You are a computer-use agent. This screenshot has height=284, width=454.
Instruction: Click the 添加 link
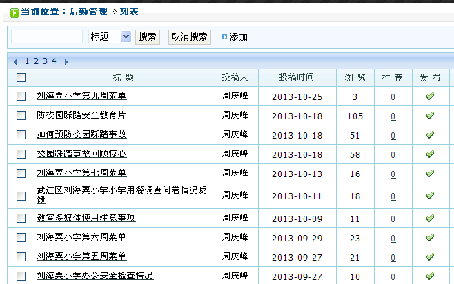click(239, 37)
